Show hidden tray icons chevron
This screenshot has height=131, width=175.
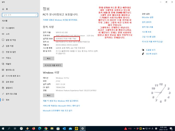[x=135, y=129]
